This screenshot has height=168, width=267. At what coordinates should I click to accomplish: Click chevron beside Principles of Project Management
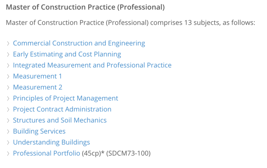(x=8, y=98)
